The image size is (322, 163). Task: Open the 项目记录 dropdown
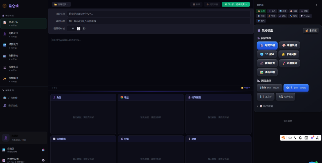click(61, 4)
